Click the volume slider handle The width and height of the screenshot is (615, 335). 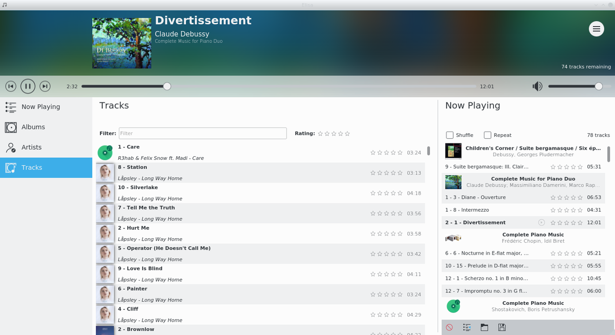(x=599, y=87)
